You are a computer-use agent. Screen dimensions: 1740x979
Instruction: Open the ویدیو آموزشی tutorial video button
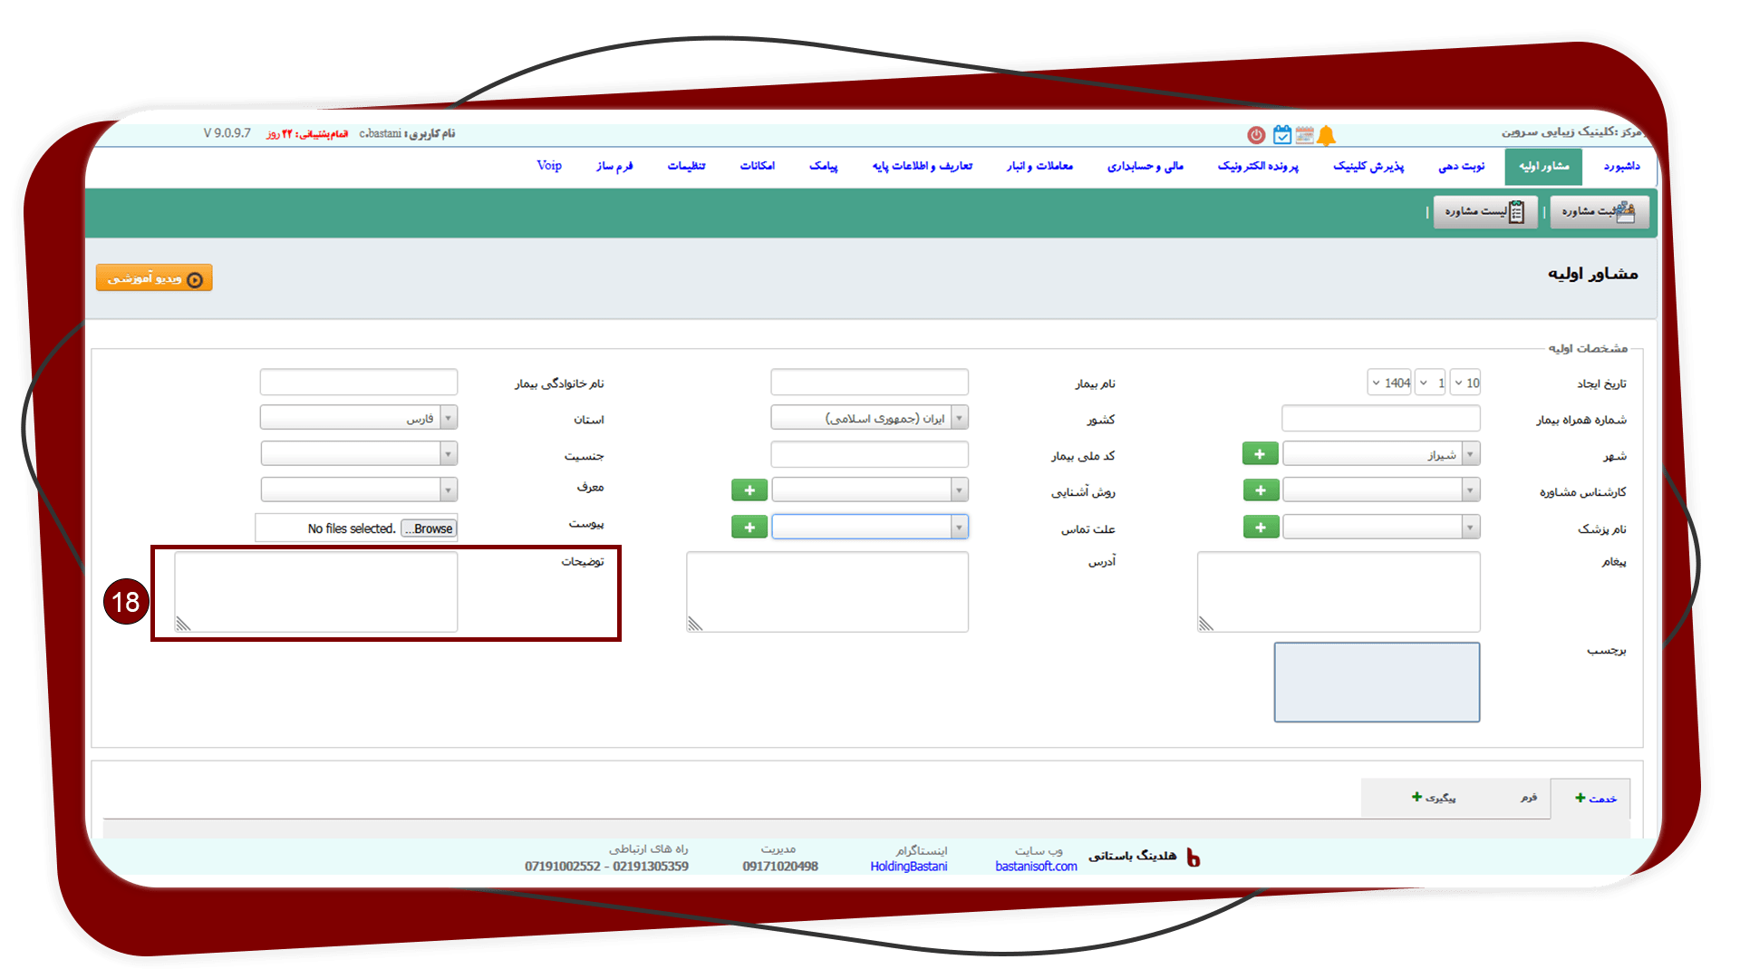pyautogui.click(x=154, y=278)
